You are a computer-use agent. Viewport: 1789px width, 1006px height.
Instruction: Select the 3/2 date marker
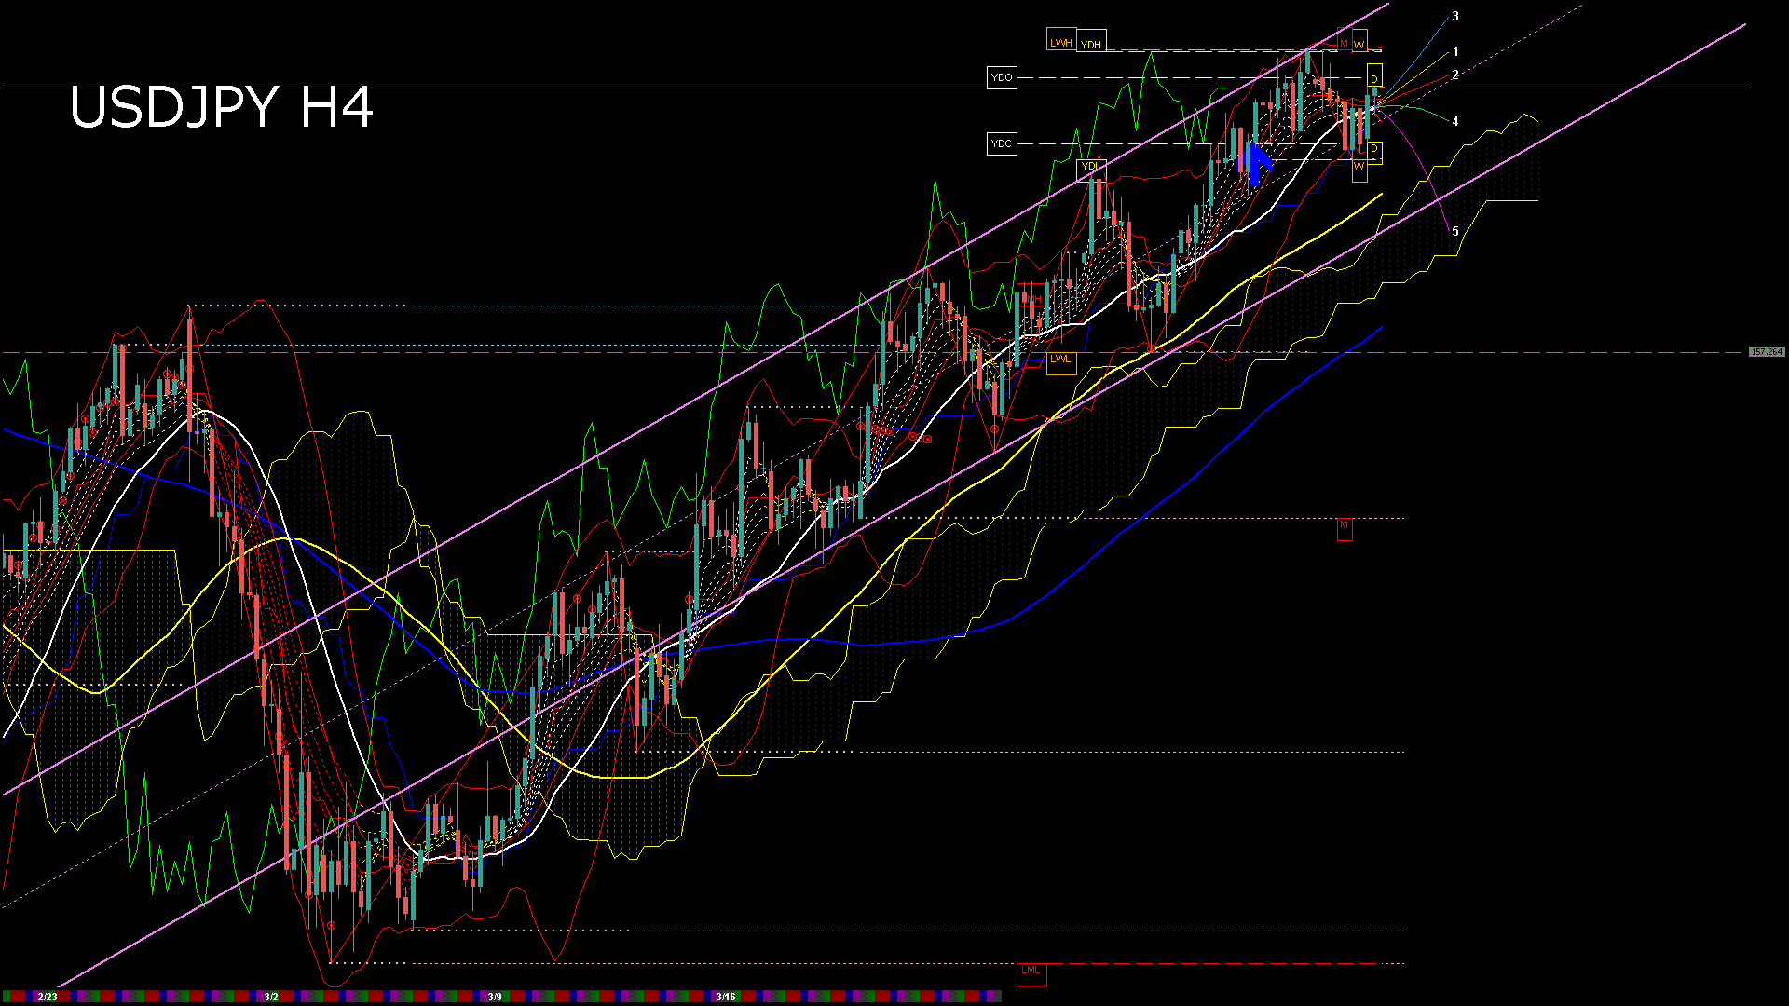tap(271, 997)
